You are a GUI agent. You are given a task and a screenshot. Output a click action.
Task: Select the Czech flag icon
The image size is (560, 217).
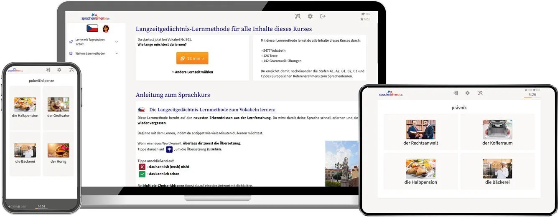tap(92, 28)
